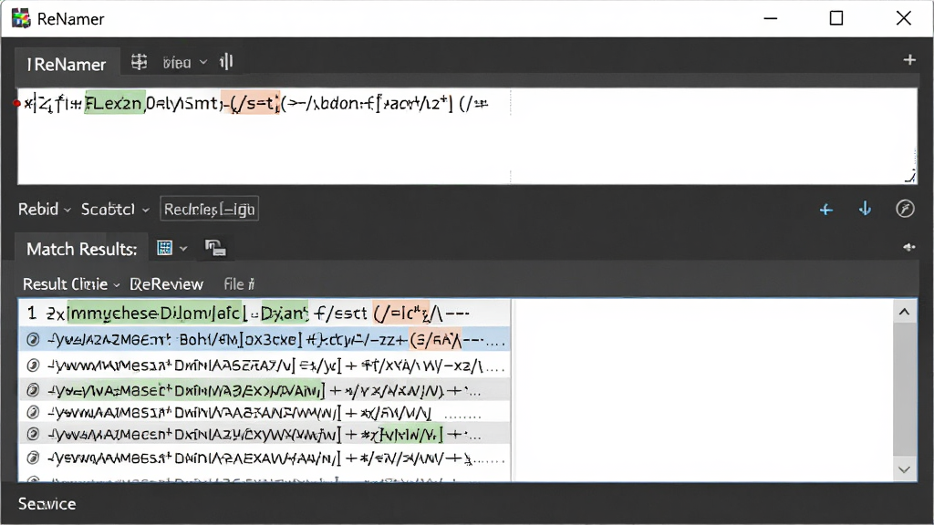Click the outlined button next to Scabtcl
Image resolution: width=934 pixels, height=525 pixels.
[209, 209]
